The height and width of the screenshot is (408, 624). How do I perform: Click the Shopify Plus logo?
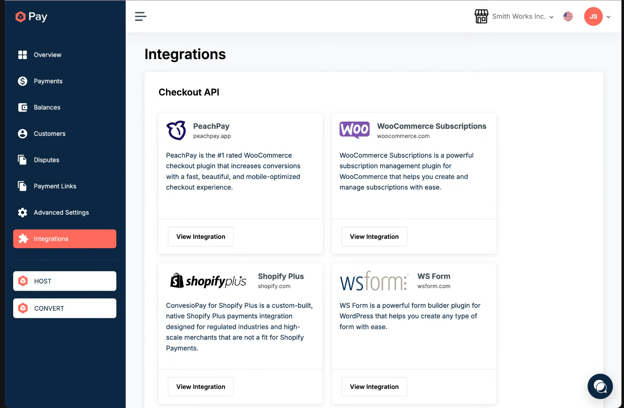pyautogui.click(x=208, y=281)
